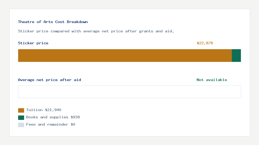Screen dimensions: 259x145
Task: Select the Fees and remainder legend text
Action: 47,125
